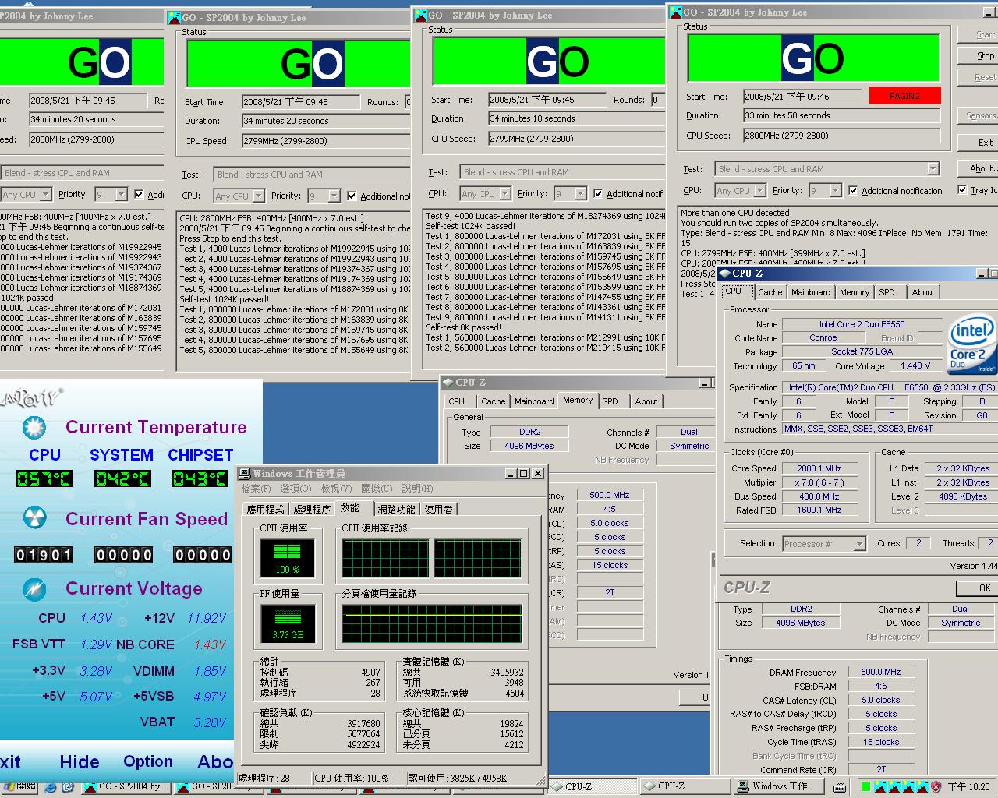Click the Hide button in the hardware monitor
998x798 pixels.
pos(78,762)
